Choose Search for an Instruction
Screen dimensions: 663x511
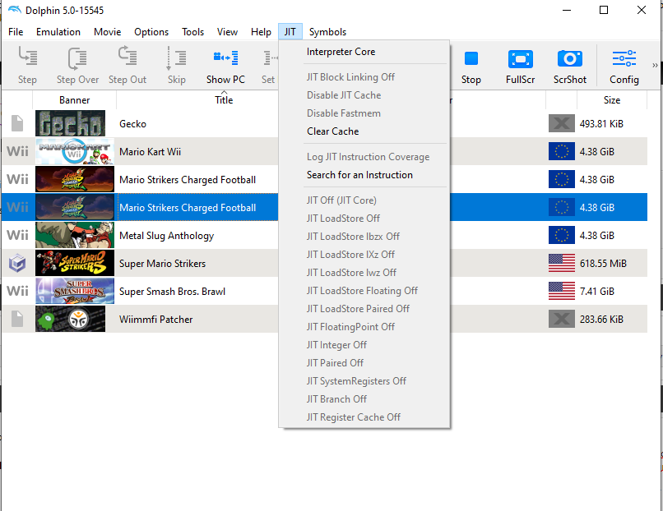pos(364,175)
